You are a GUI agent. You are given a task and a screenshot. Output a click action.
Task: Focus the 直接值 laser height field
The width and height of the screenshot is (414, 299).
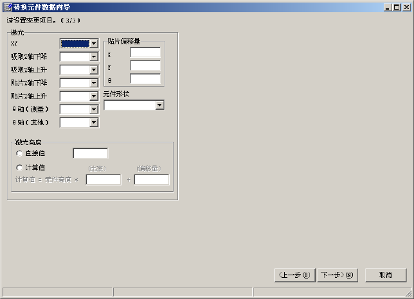(90, 153)
